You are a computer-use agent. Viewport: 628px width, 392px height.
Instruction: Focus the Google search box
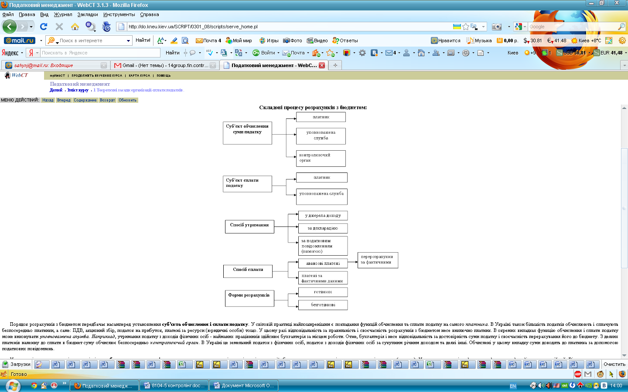pyautogui.click(x=572, y=27)
